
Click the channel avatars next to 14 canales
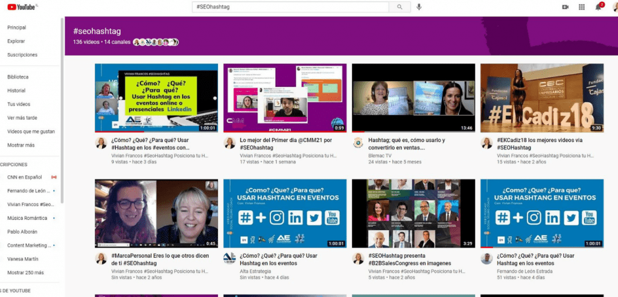(156, 42)
